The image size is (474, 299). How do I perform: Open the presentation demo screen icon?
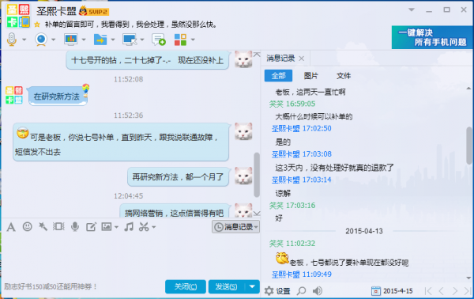[x=71, y=40]
